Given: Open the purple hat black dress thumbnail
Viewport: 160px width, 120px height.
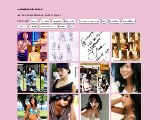Looking at the screenshot, I should pyautogui.click(x=64, y=78).
